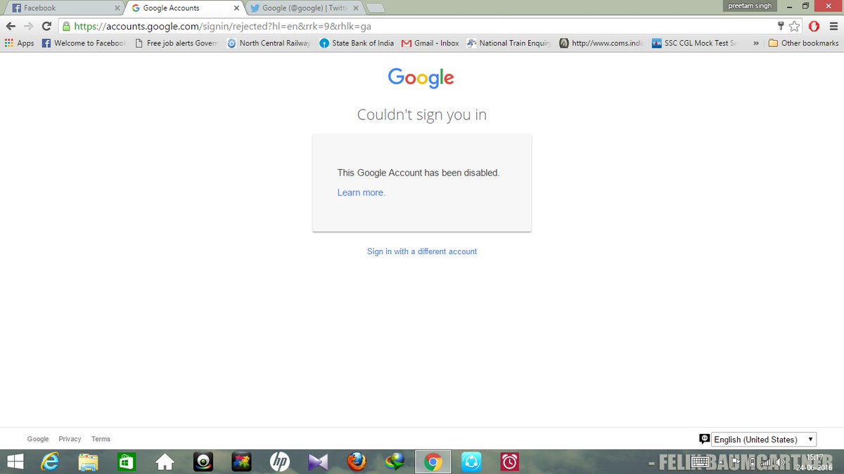
Task: Launch Firefox from taskbar
Action: point(357,462)
